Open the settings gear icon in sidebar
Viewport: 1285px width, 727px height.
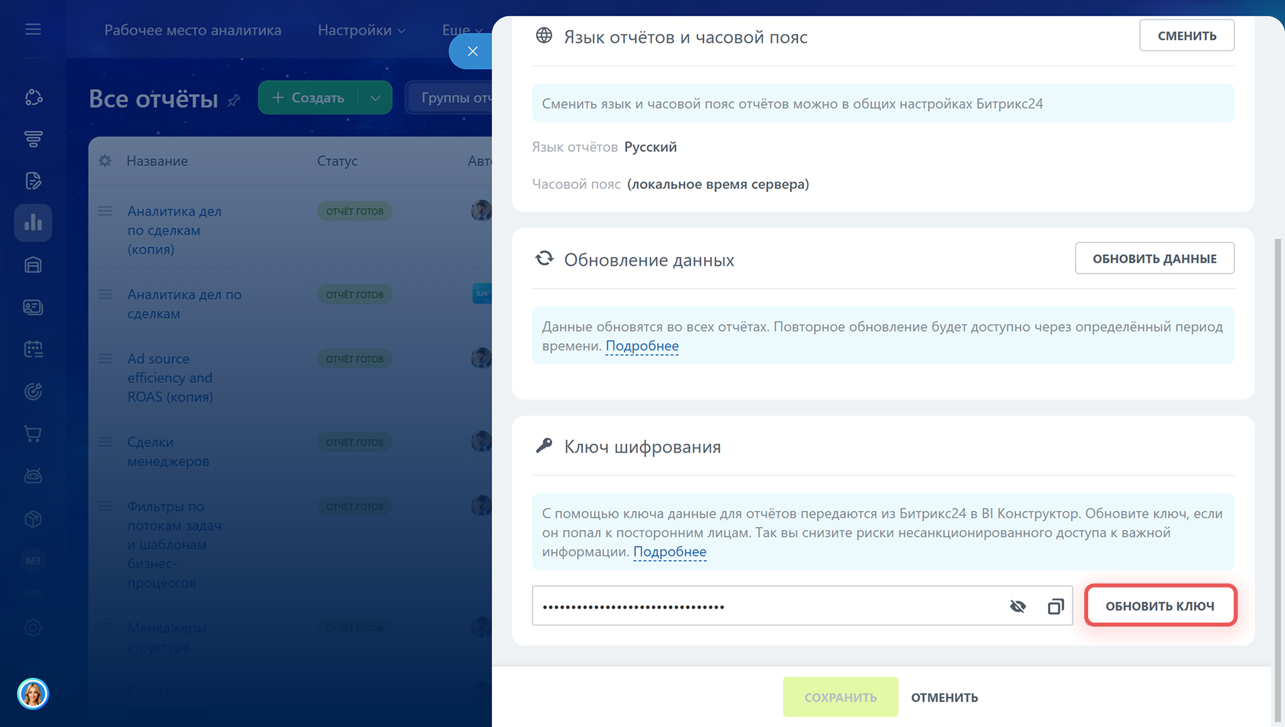33,627
